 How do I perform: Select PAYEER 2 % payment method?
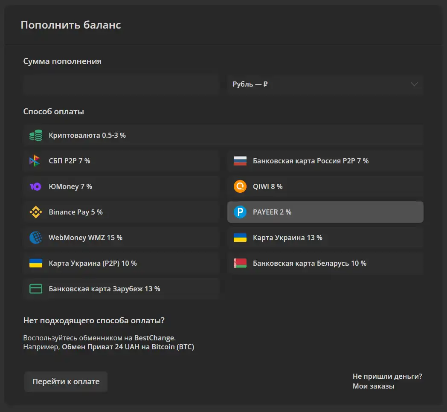click(325, 212)
